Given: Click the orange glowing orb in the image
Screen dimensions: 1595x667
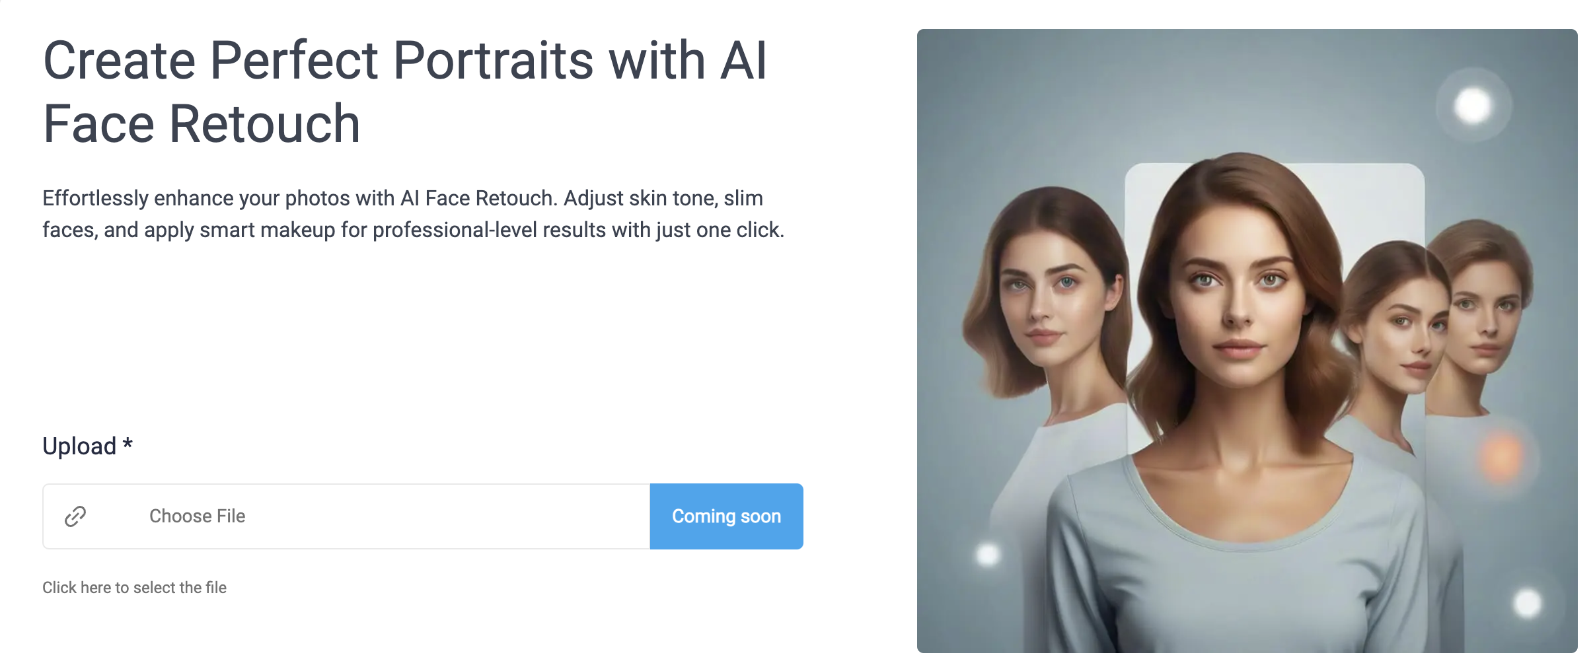Looking at the screenshot, I should pyautogui.click(x=1501, y=457).
